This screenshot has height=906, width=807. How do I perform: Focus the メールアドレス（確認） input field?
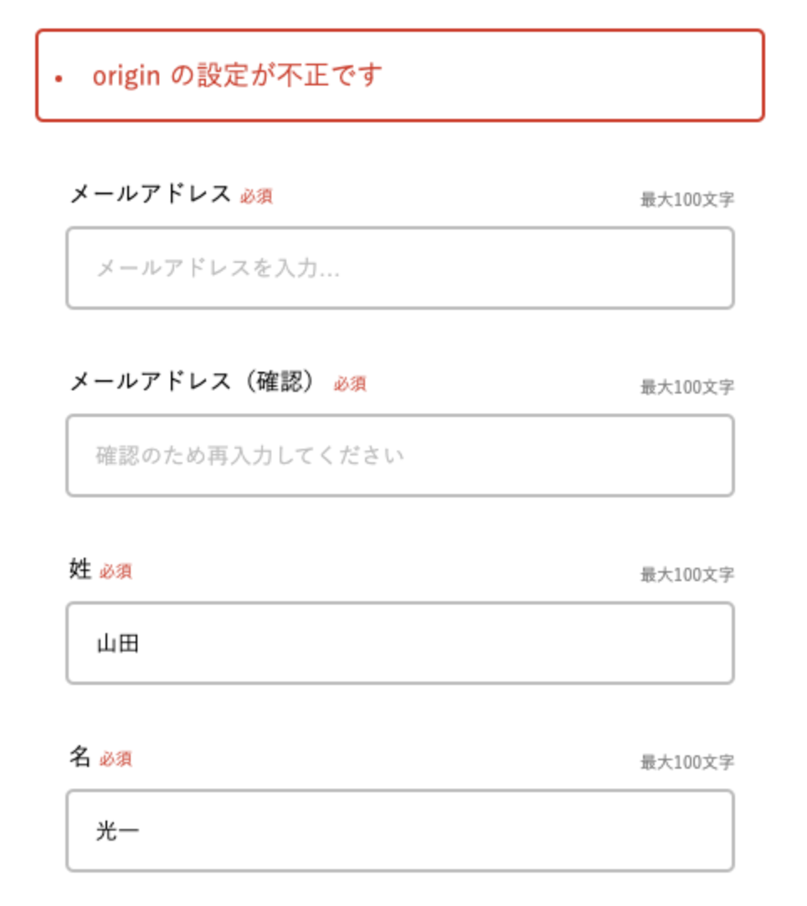pos(400,456)
